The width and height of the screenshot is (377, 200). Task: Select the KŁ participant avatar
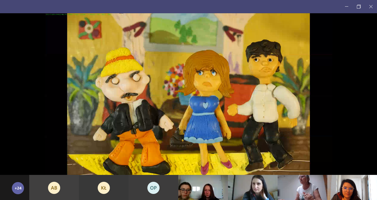pos(104,188)
